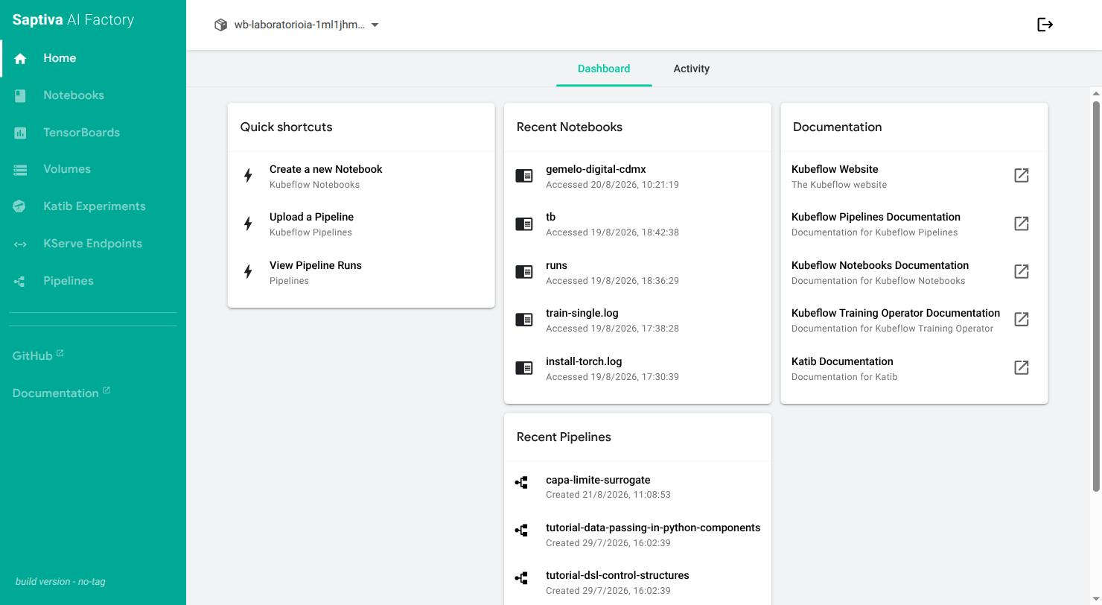Open Kubeflow Pipelines Documentation link
Screen dimensions: 1102x605
point(914,224)
